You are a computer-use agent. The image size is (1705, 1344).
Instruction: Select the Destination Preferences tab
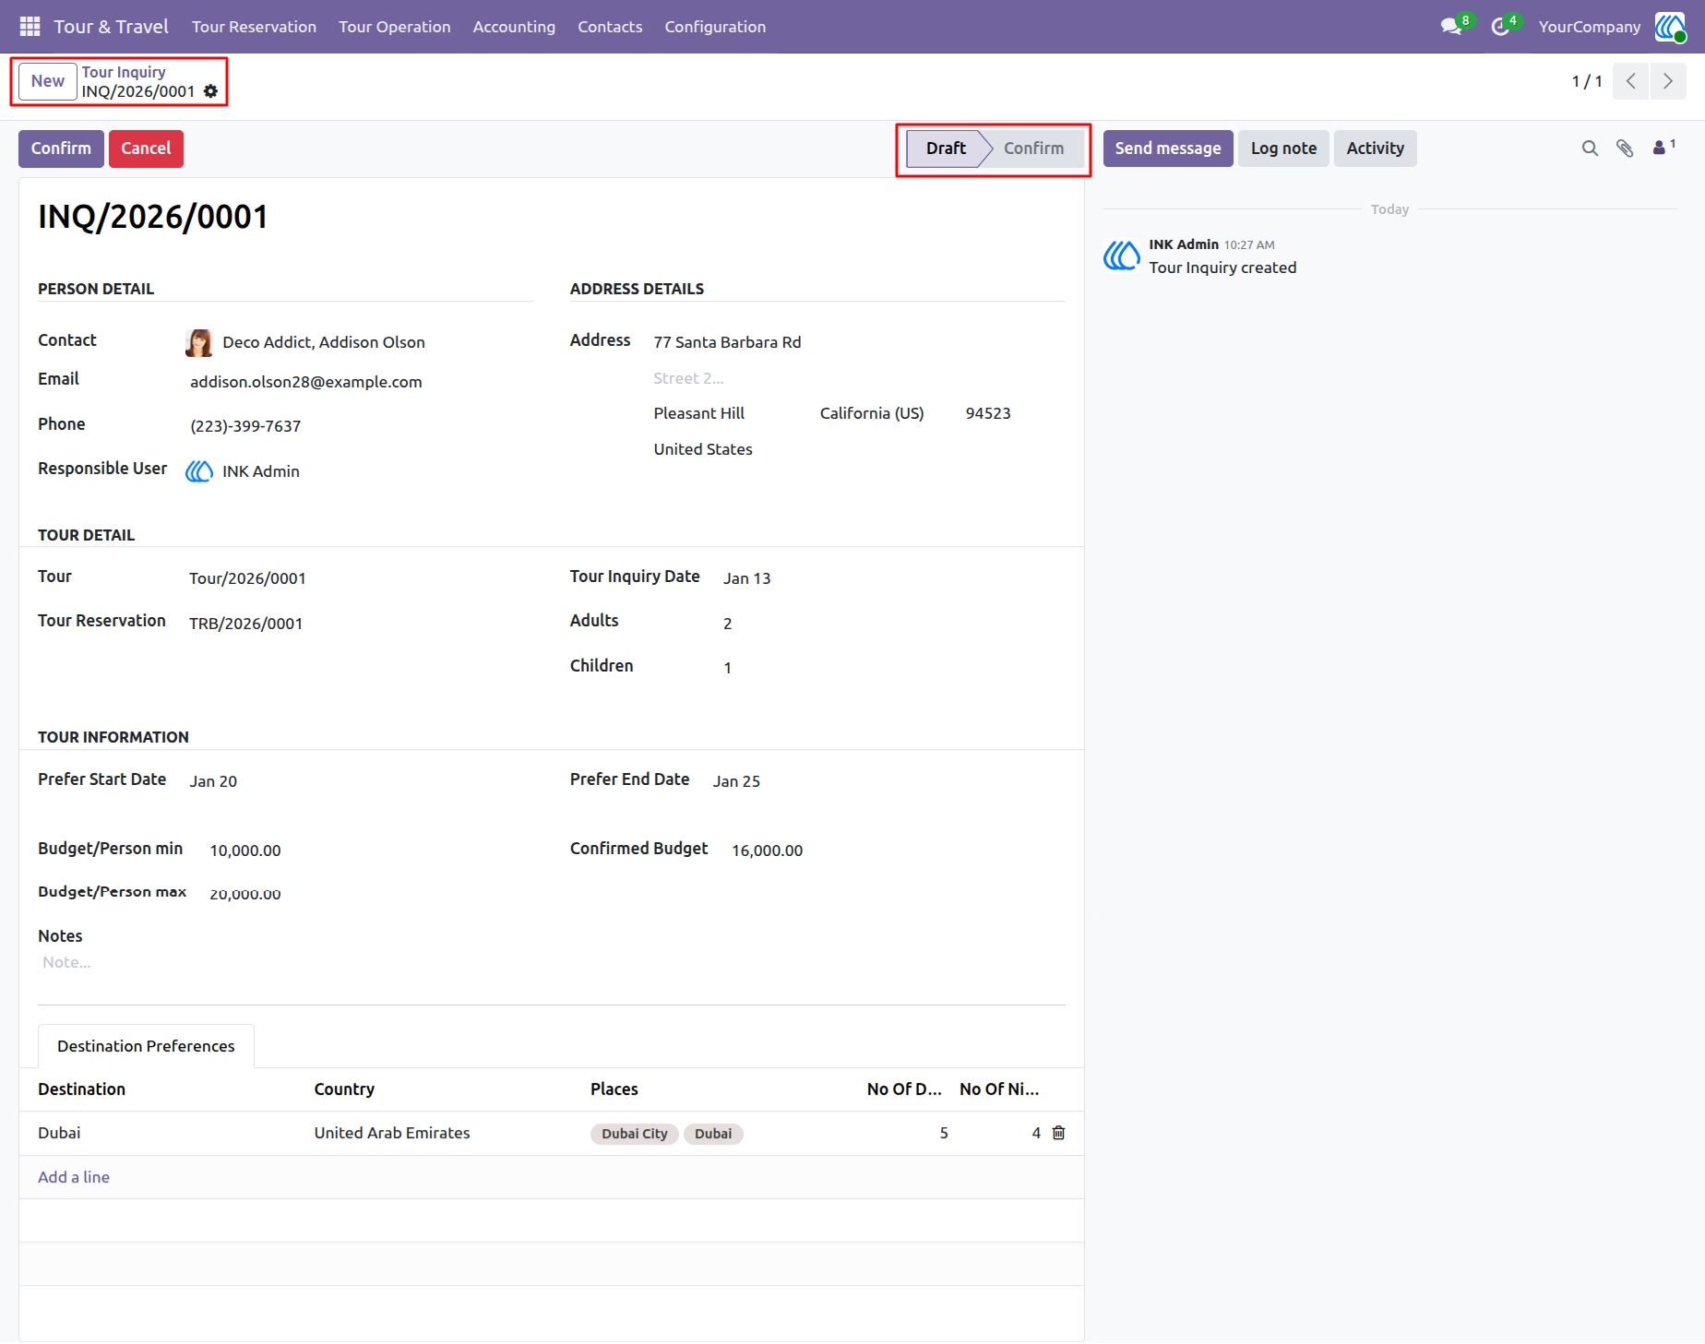pos(146,1046)
